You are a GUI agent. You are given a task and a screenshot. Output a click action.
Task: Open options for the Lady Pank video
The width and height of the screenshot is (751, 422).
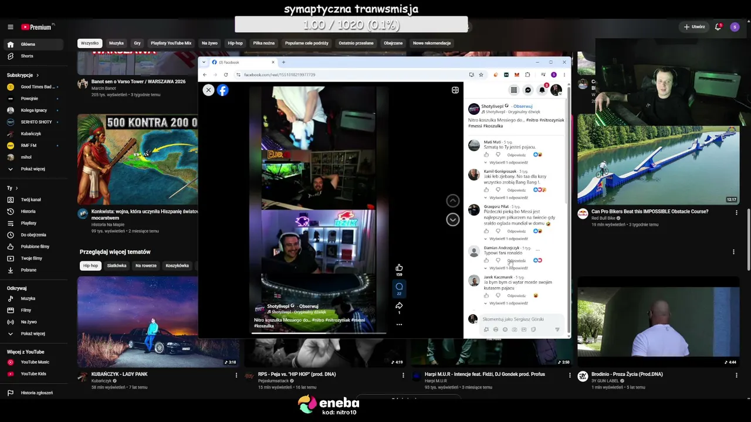click(x=236, y=375)
